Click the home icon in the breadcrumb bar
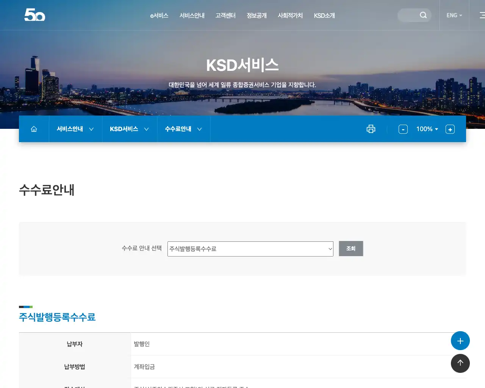 click(34, 129)
